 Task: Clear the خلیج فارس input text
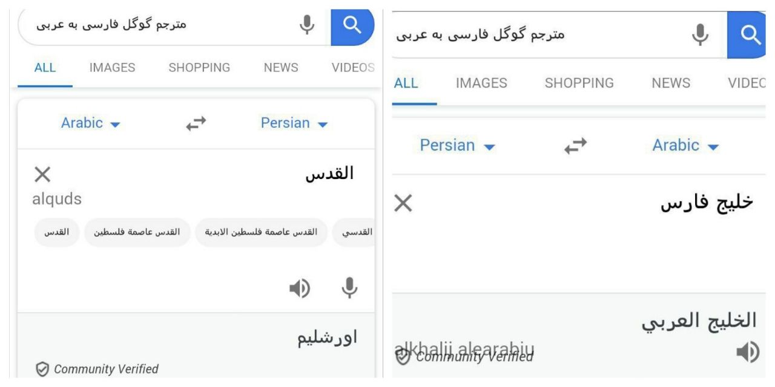403,204
